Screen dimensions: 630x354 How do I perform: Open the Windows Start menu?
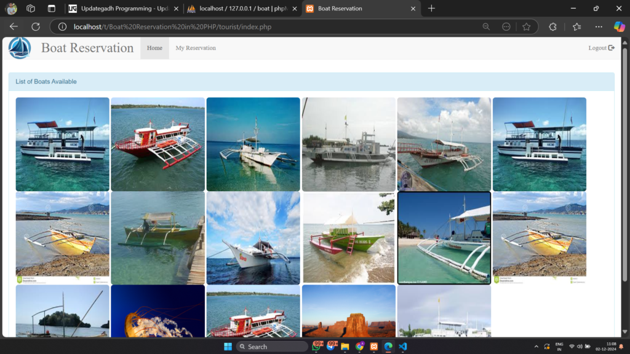(228, 347)
